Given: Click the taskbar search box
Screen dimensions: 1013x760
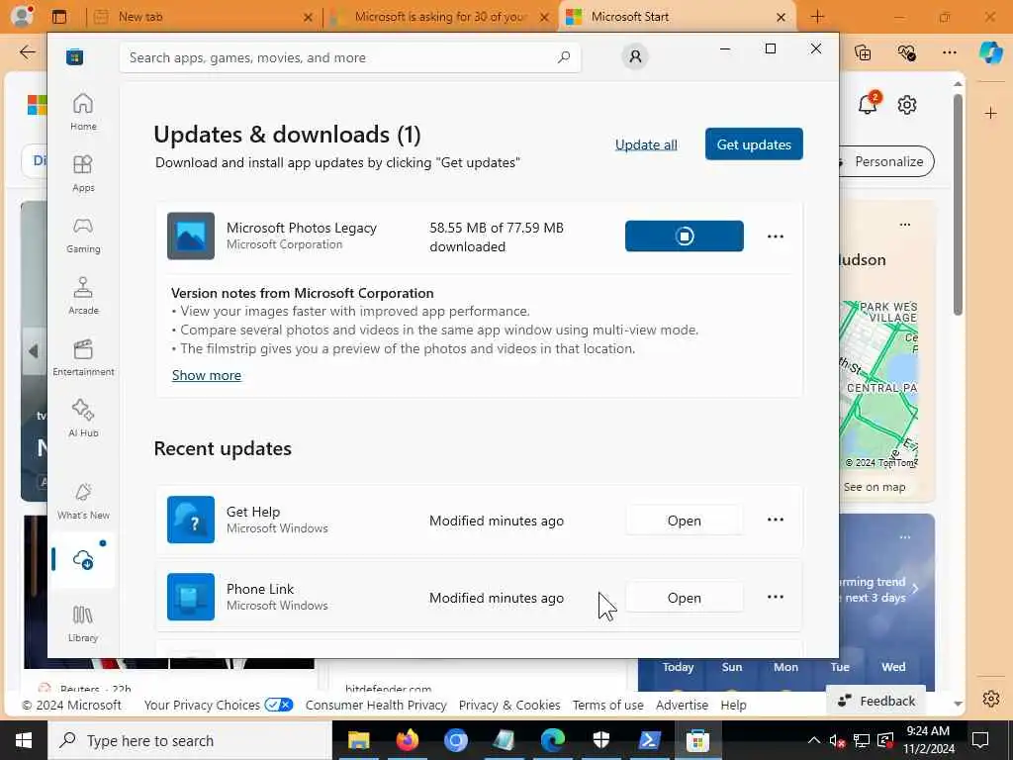Looking at the screenshot, I should tap(190, 740).
